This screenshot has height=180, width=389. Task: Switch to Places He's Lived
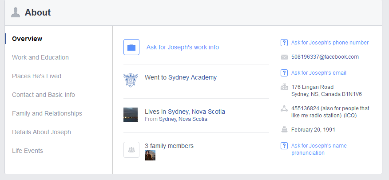(36, 76)
